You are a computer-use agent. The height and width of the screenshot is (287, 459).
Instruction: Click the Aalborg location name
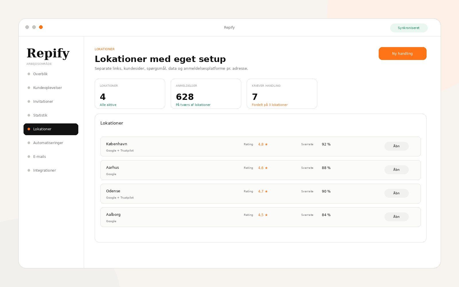(113, 215)
